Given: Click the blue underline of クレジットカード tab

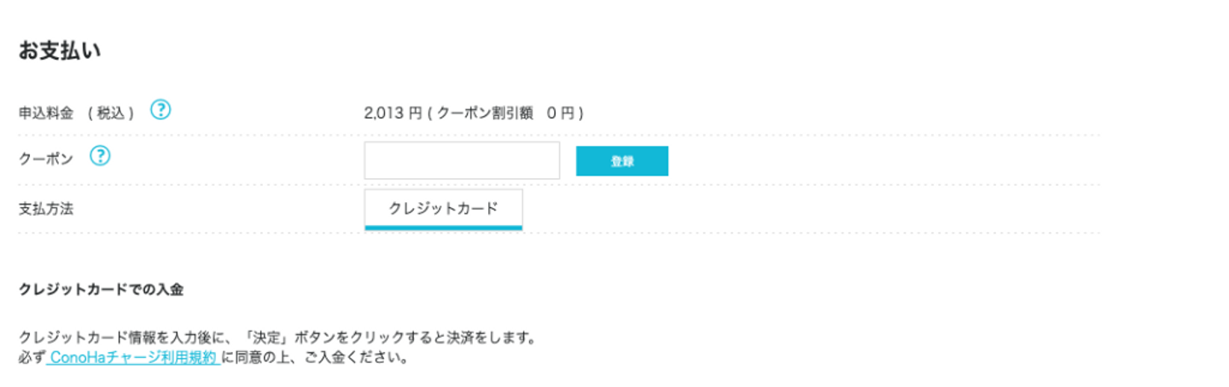Looking at the screenshot, I should [x=443, y=228].
